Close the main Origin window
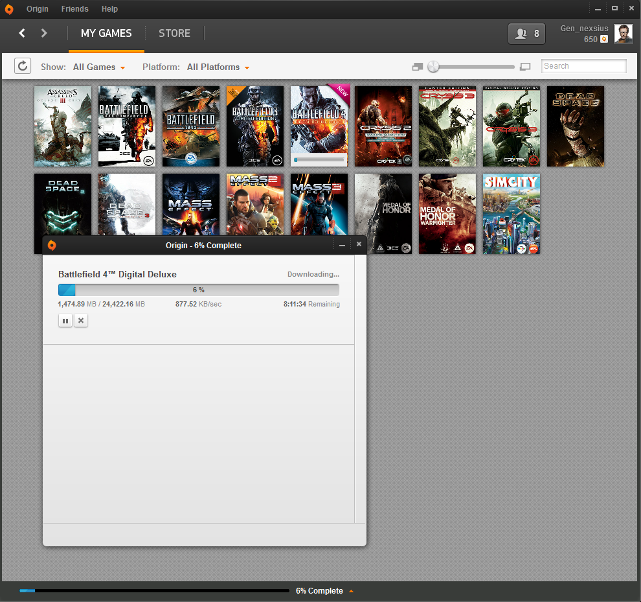Image resolution: width=641 pixels, height=602 pixels. pos(631,8)
